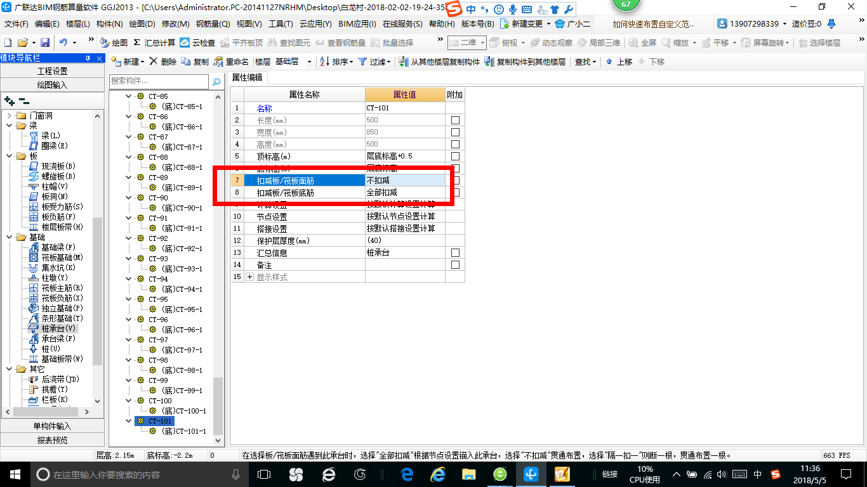Toggle 附加 checkbox for 高度(mm) row
The width and height of the screenshot is (867, 487).
(455, 144)
